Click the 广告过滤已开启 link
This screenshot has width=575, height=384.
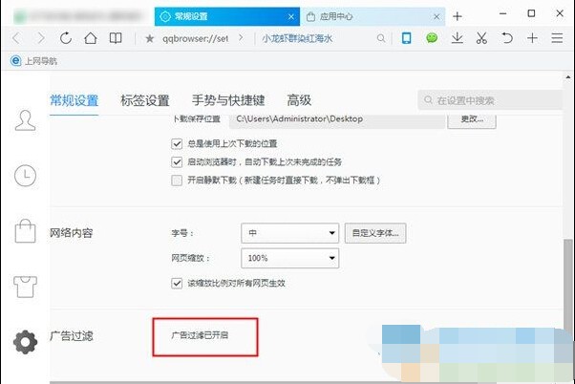click(200, 335)
